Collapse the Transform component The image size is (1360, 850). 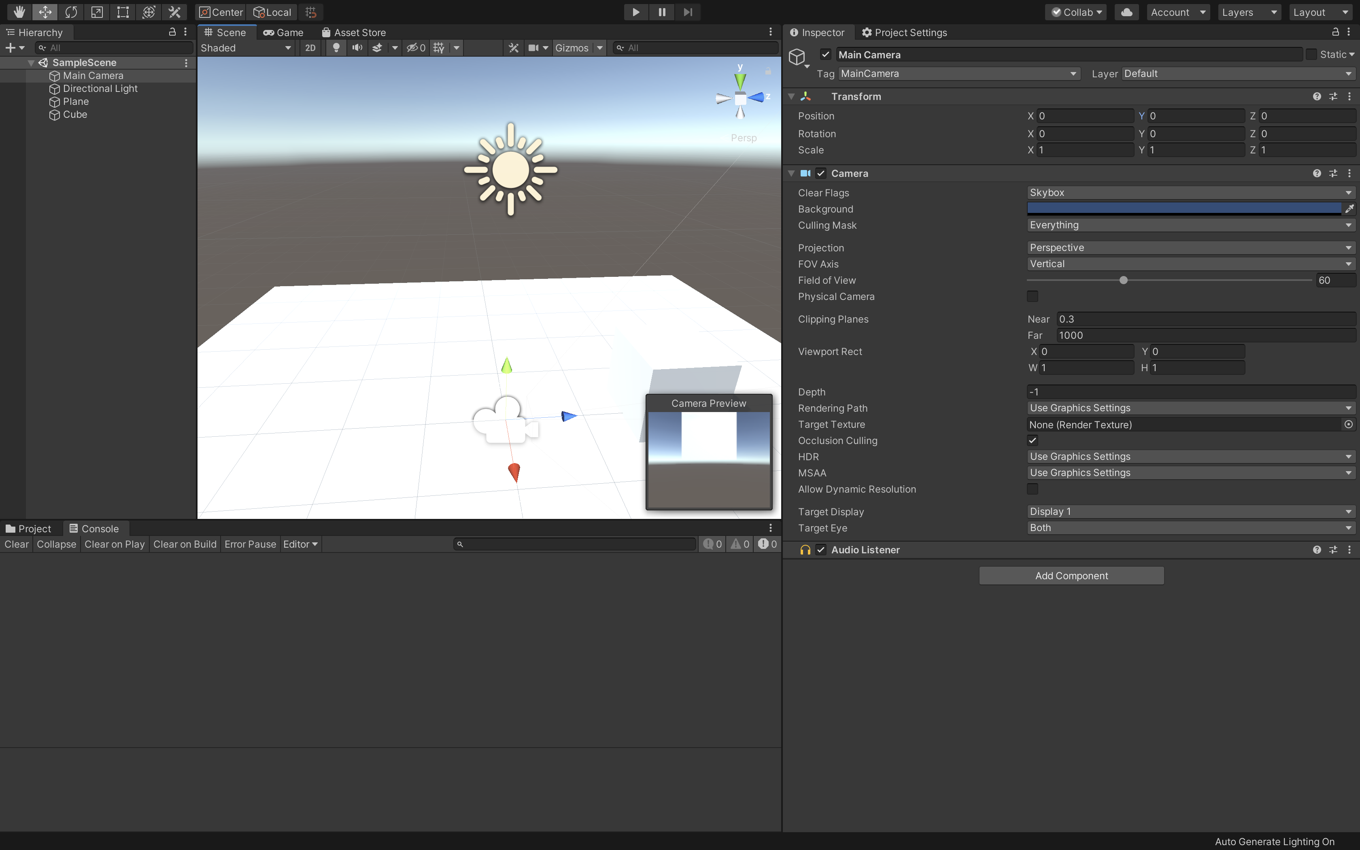pos(791,97)
